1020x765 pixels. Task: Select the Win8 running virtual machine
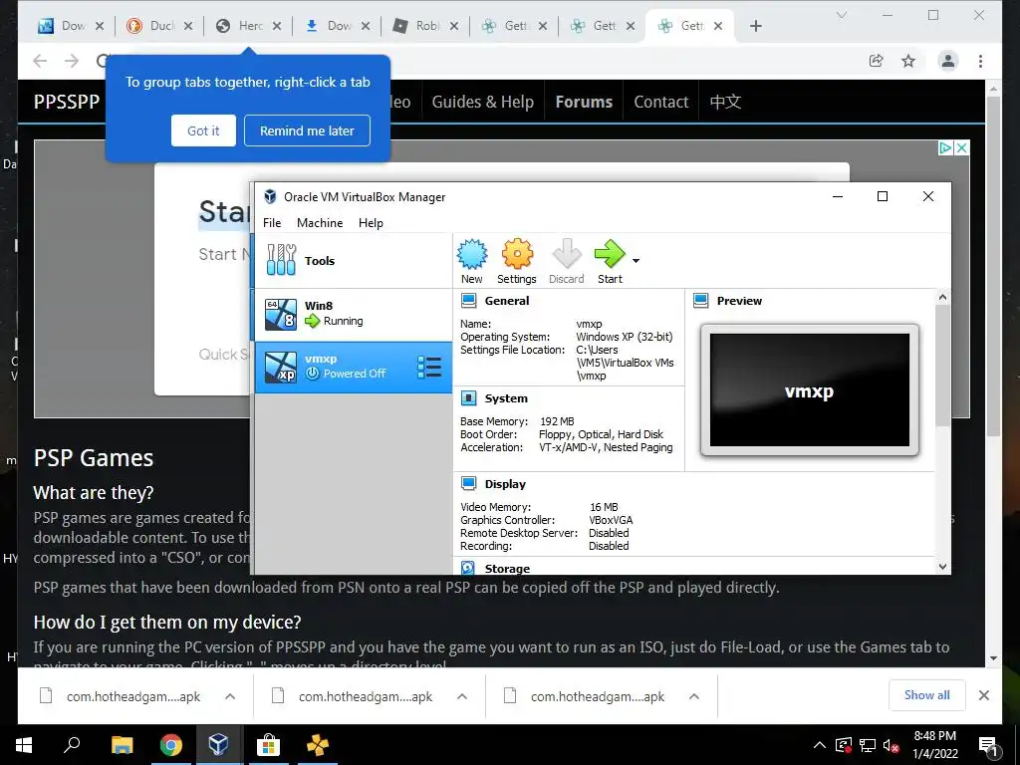[353, 314]
